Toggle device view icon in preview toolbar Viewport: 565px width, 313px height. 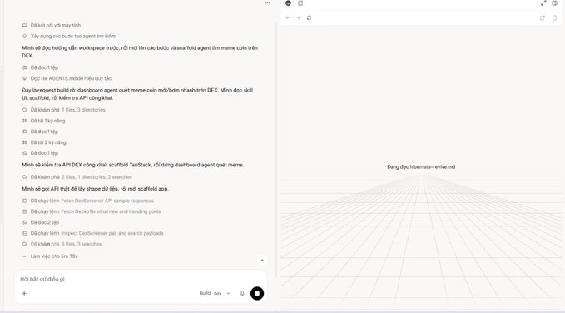point(554,18)
